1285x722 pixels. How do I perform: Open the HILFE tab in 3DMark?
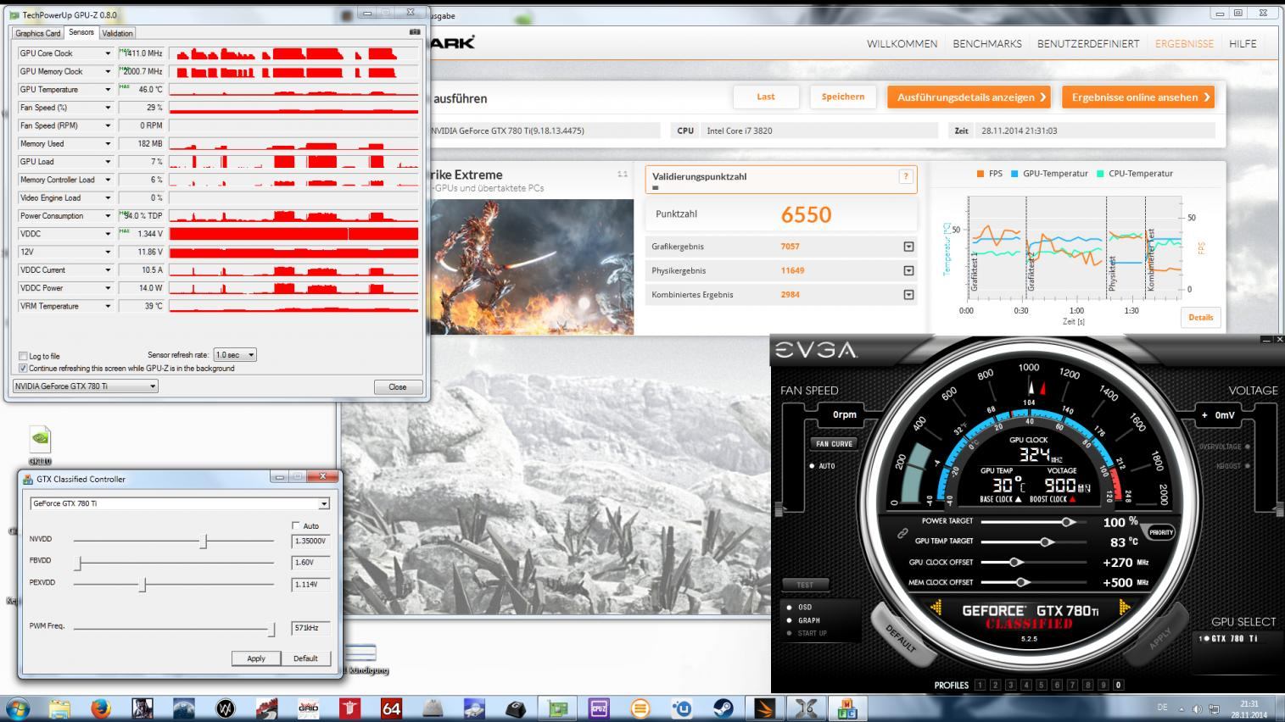point(1243,44)
